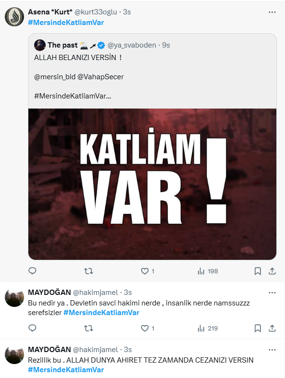Retweet MAYDOĞAN's 'Bu nedir ya' tweet
This screenshot has width=285, height=378.
point(88,329)
